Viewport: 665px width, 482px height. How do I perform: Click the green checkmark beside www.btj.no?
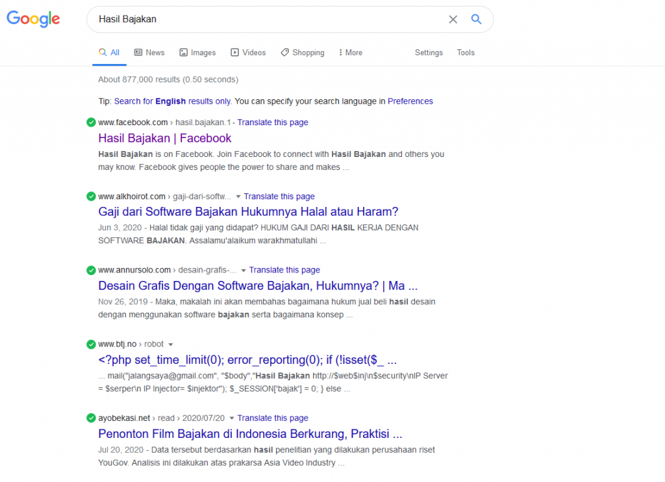91,344
